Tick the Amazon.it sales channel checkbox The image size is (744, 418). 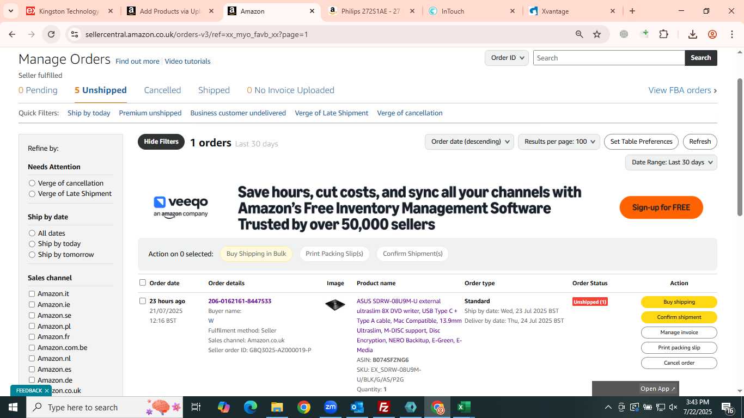coord(32,294)
